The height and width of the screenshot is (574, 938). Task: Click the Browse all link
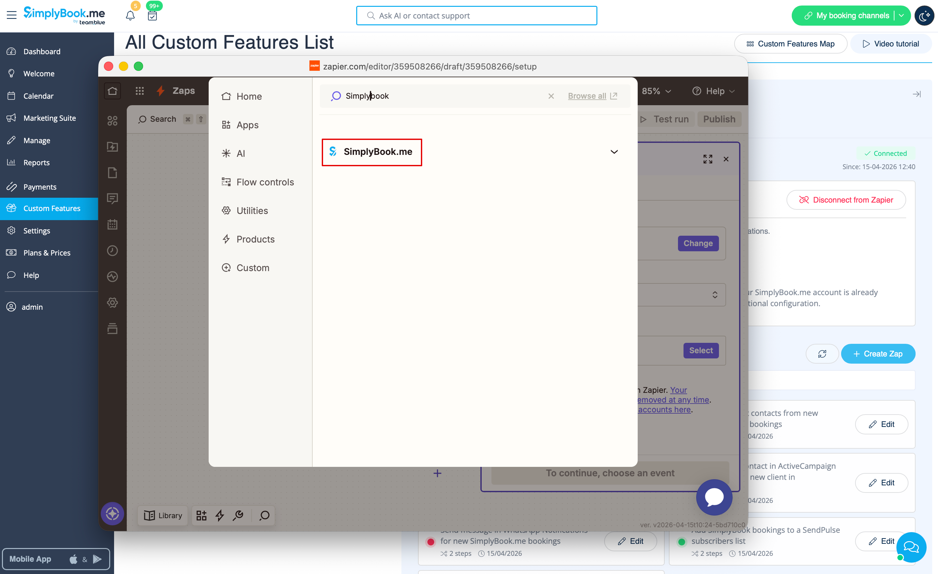[x=587, y=96]
